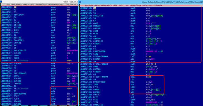
Task: Click the call target .000408130 in right pane
Action: [151, 51]
